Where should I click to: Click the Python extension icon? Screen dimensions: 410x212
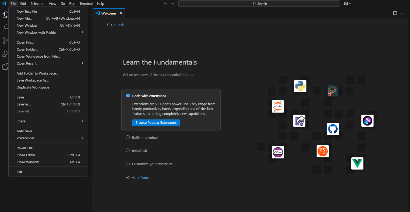coord(300,86)
